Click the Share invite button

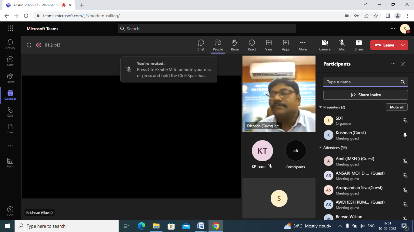[366, 95]
